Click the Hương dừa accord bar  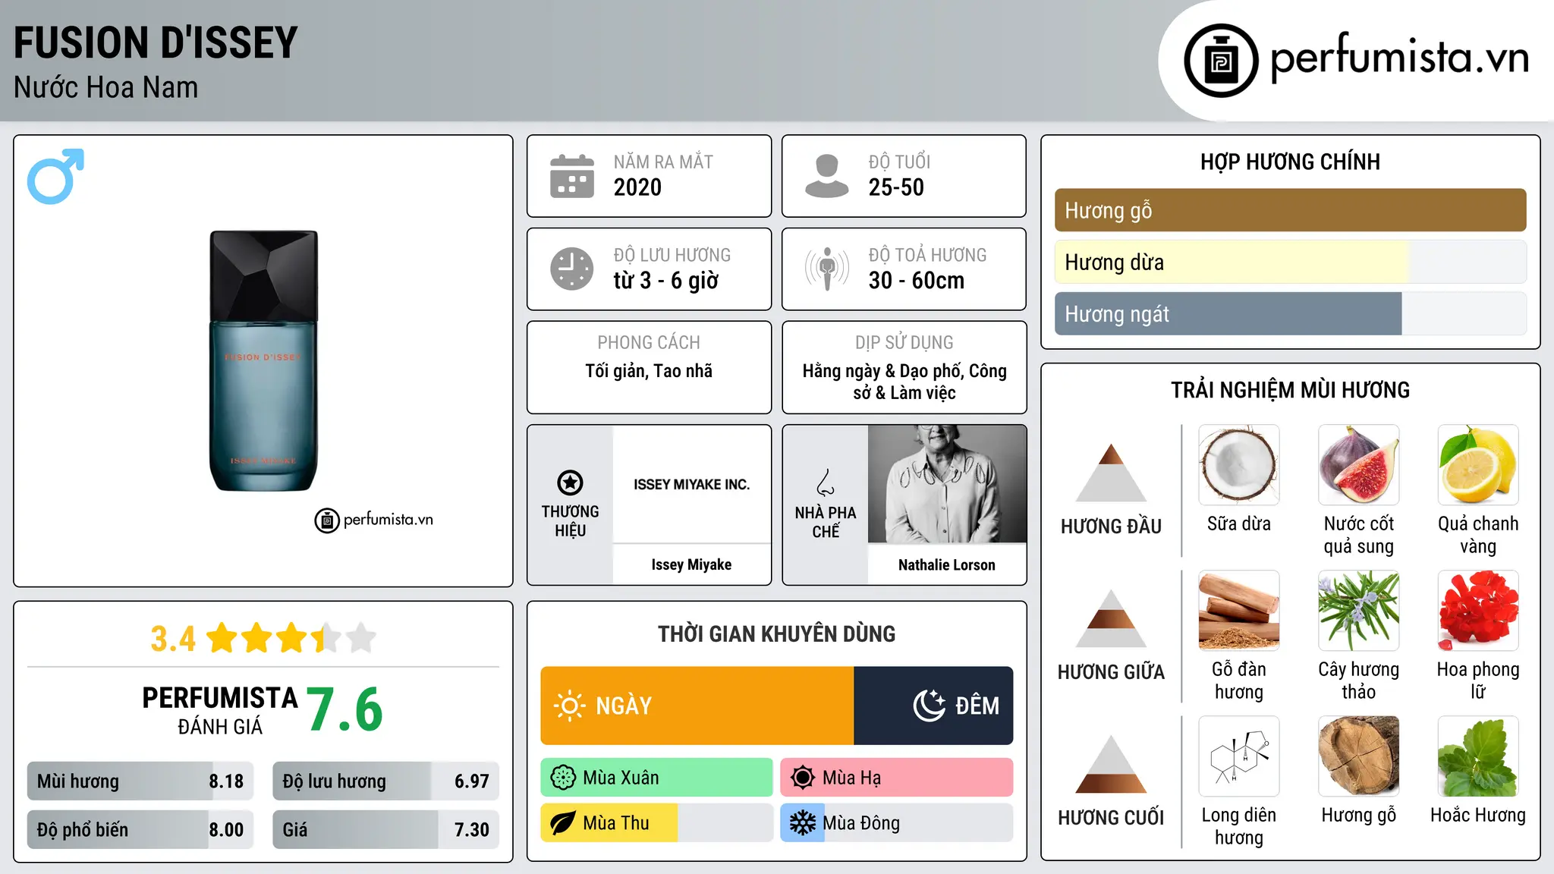click(1290, 262)
